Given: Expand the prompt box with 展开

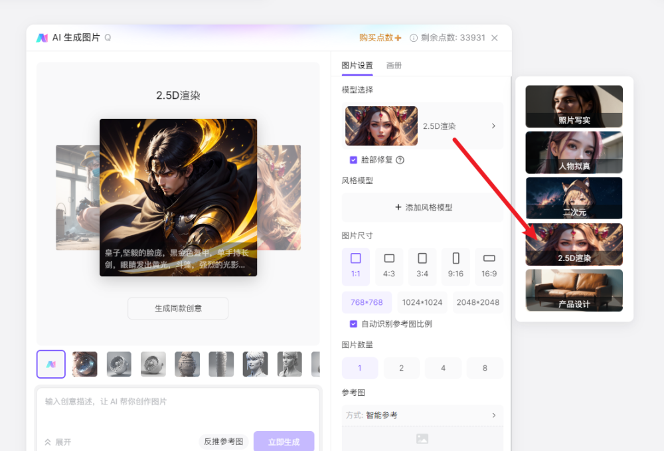Looking at the screenshot, I should pos(58,442).
